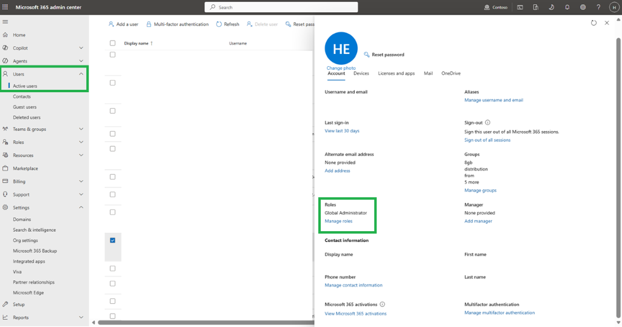Refresh the user details panel icon

(x=593, y=23)
